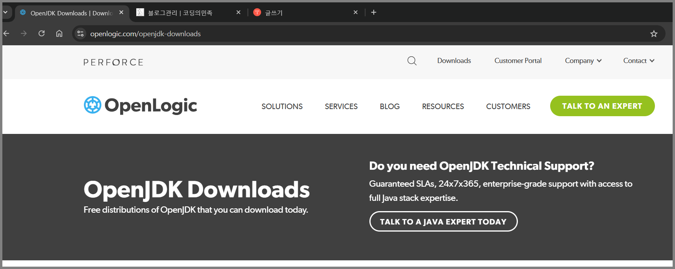Click the browser back arrow
The width and height of the screenshot is (675, 269).
[x=6, y=33]
